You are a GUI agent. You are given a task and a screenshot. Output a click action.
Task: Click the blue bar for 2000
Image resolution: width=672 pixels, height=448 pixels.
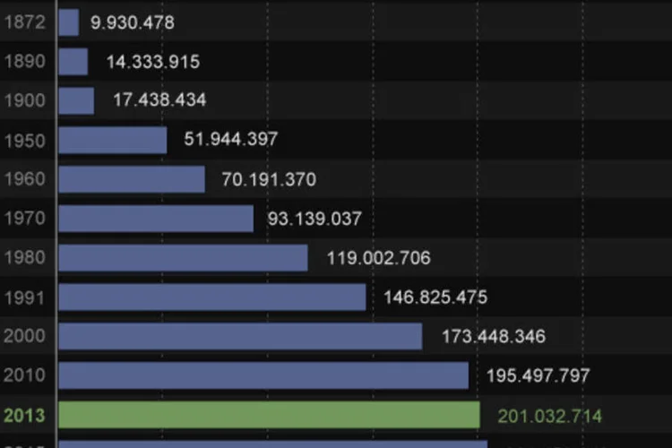(x=240, y=336)
